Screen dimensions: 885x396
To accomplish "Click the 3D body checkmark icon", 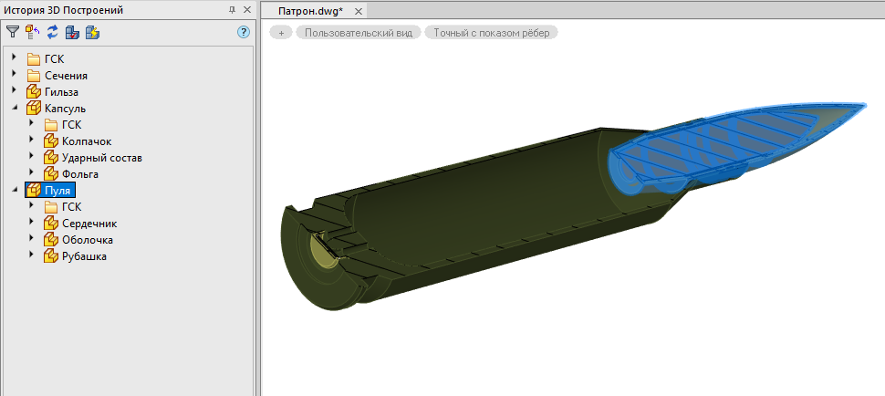I will (73, 32).
